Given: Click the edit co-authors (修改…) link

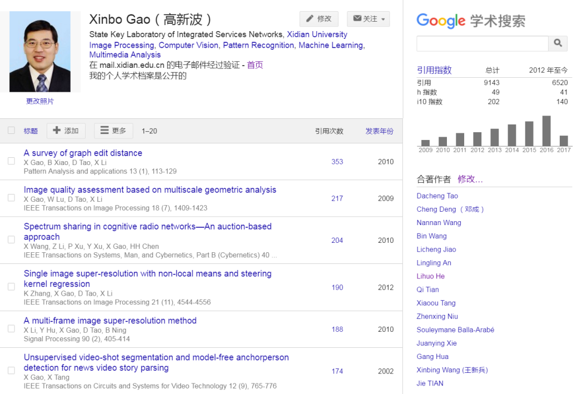Looking at the screenshot, I should pyautogui.click(x=470, y=179).
